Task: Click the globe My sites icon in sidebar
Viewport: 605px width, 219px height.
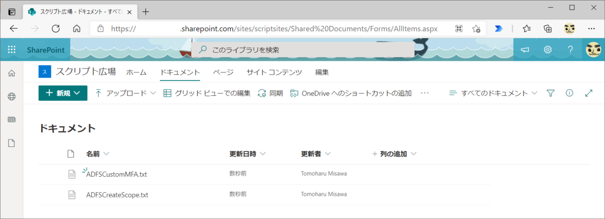Action: point(12,97)
